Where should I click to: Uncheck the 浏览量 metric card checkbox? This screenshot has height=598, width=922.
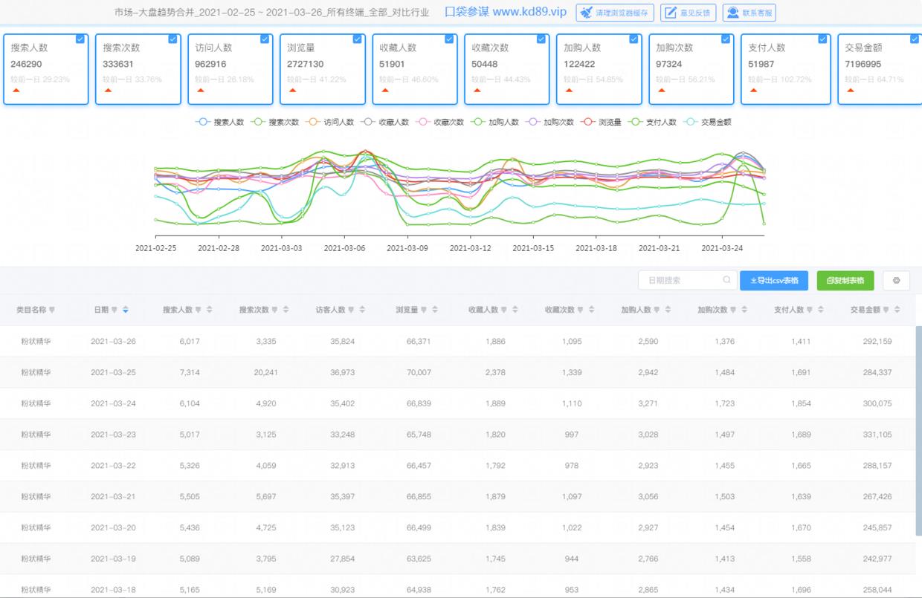click(x=357, y=39)
